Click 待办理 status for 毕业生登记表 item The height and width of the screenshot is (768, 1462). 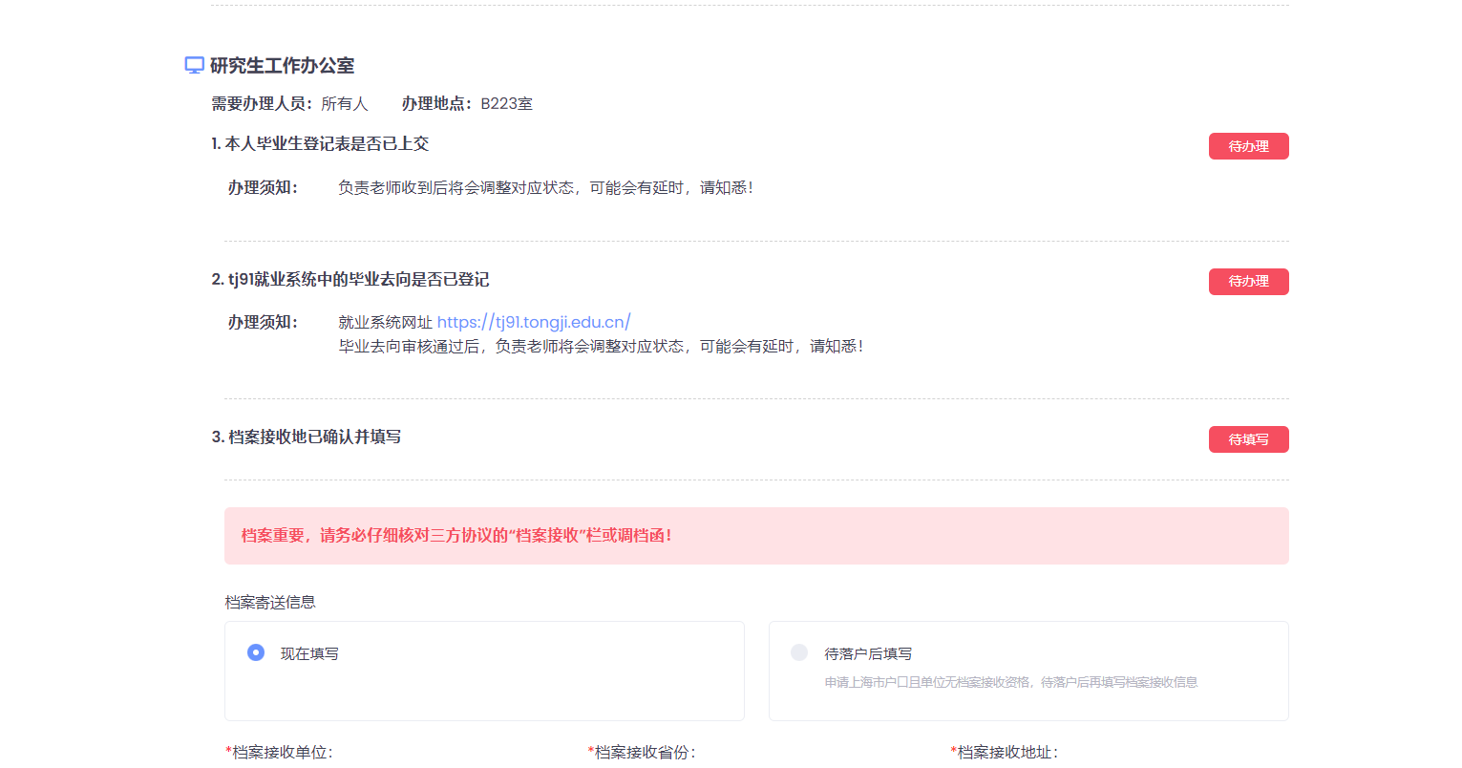(x=1248, y=146)
